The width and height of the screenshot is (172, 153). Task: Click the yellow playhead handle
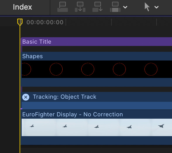(20, 22)
